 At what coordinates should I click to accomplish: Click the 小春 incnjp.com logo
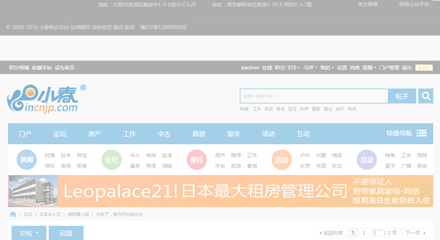click(x=47, y=99)
